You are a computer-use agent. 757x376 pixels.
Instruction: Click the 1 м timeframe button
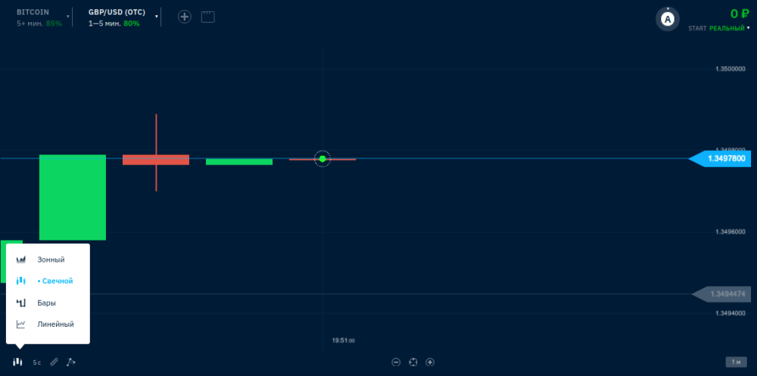[x=734, y=362]
